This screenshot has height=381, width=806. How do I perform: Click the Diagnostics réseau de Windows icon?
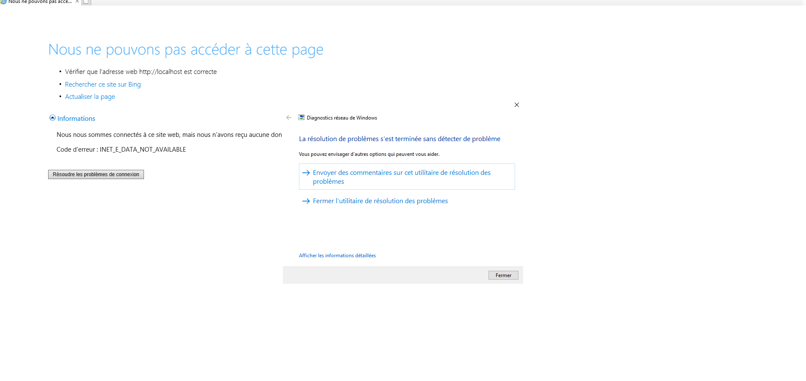(301, 117)
